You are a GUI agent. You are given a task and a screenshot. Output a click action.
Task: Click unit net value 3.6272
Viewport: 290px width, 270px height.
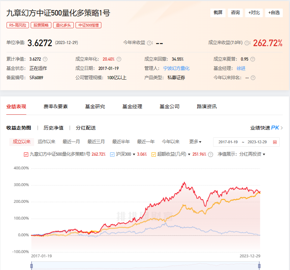click(40, 43)
